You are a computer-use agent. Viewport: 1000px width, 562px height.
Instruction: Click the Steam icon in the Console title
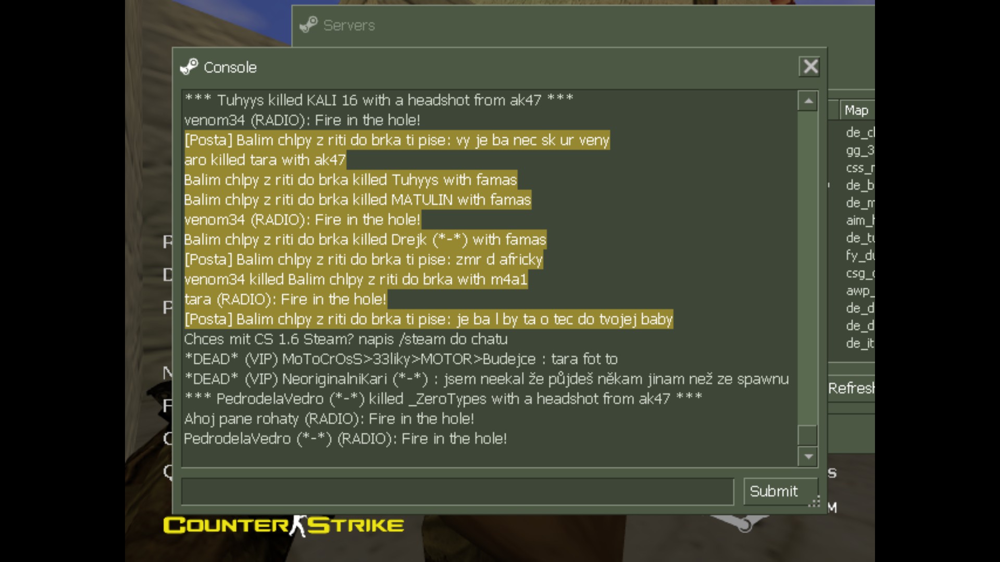pyautogui.click(x=189, y=67)
